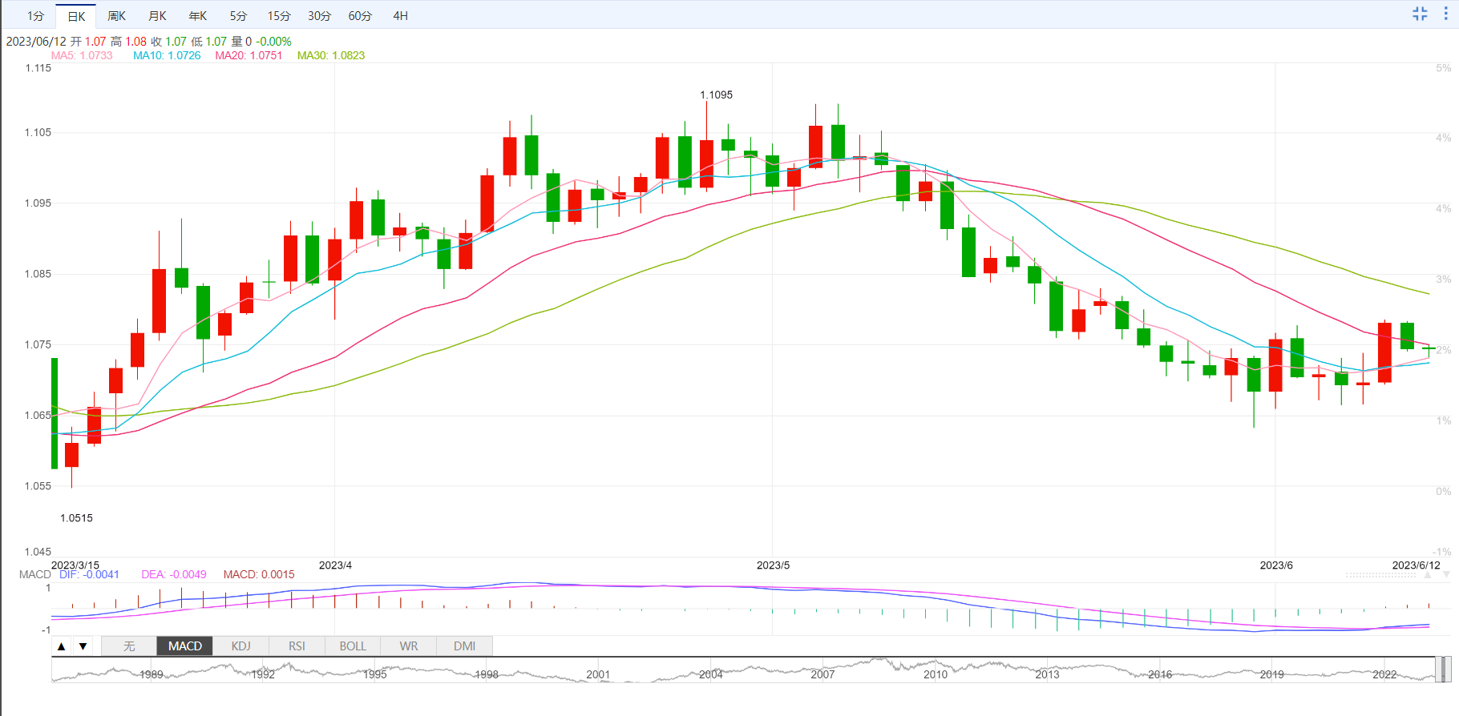Click the left handle of range slider

pos(1439,670)
